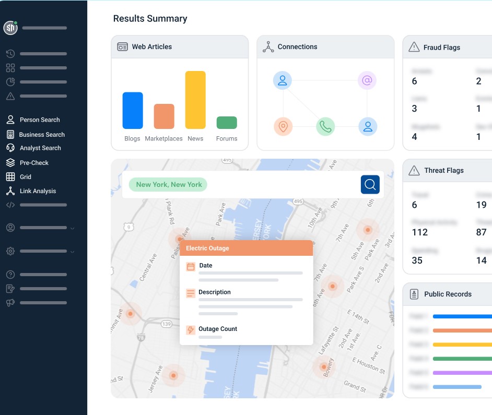The width and height of the screenshot is (492, 415).
Task: Click the settings gear icon in sidebar
Action: pos(10,251)
